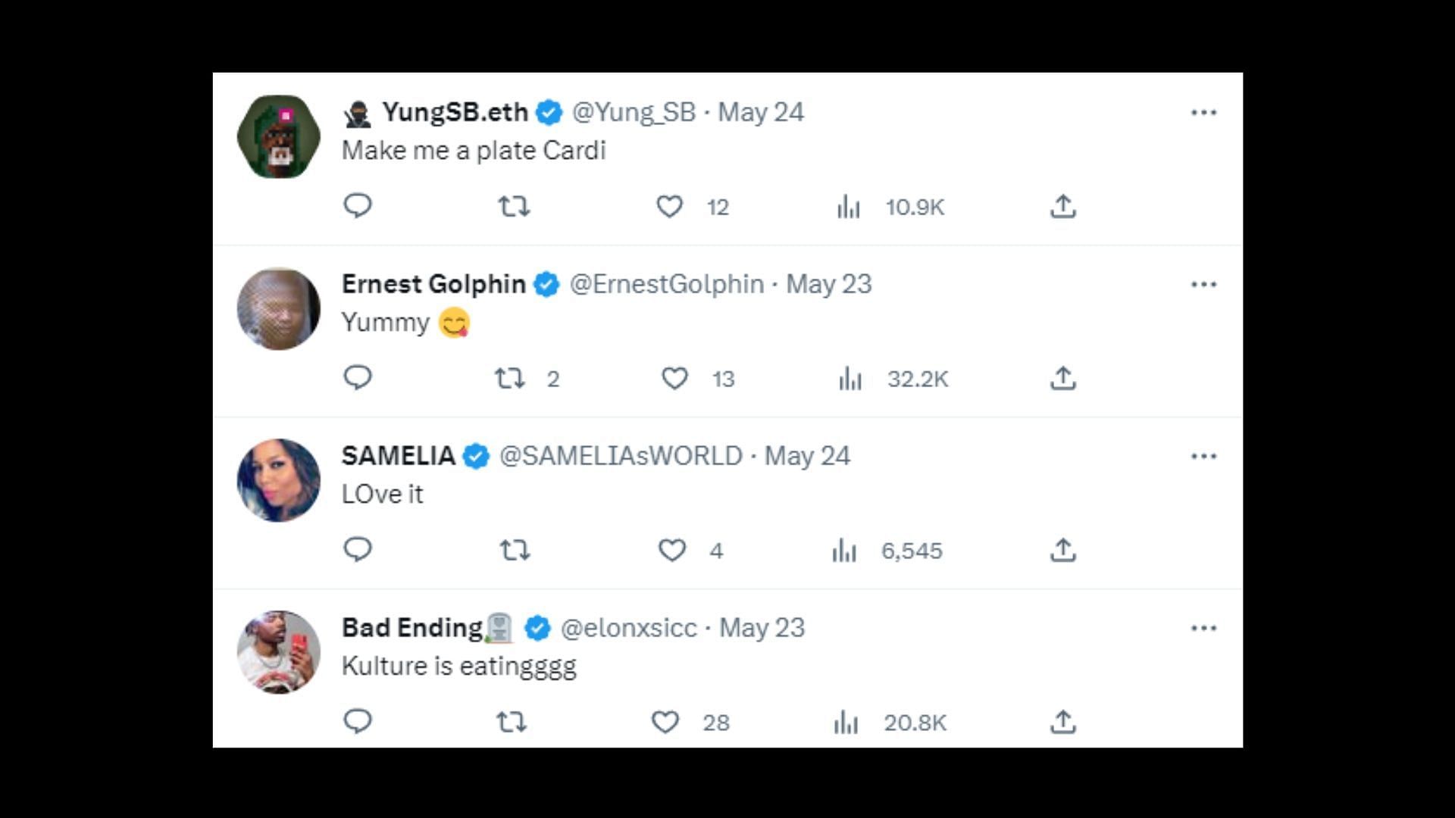Open the @elonxsicc profile handle
1455x818 pixels.
pyautogui.click(x=628, y=628)
